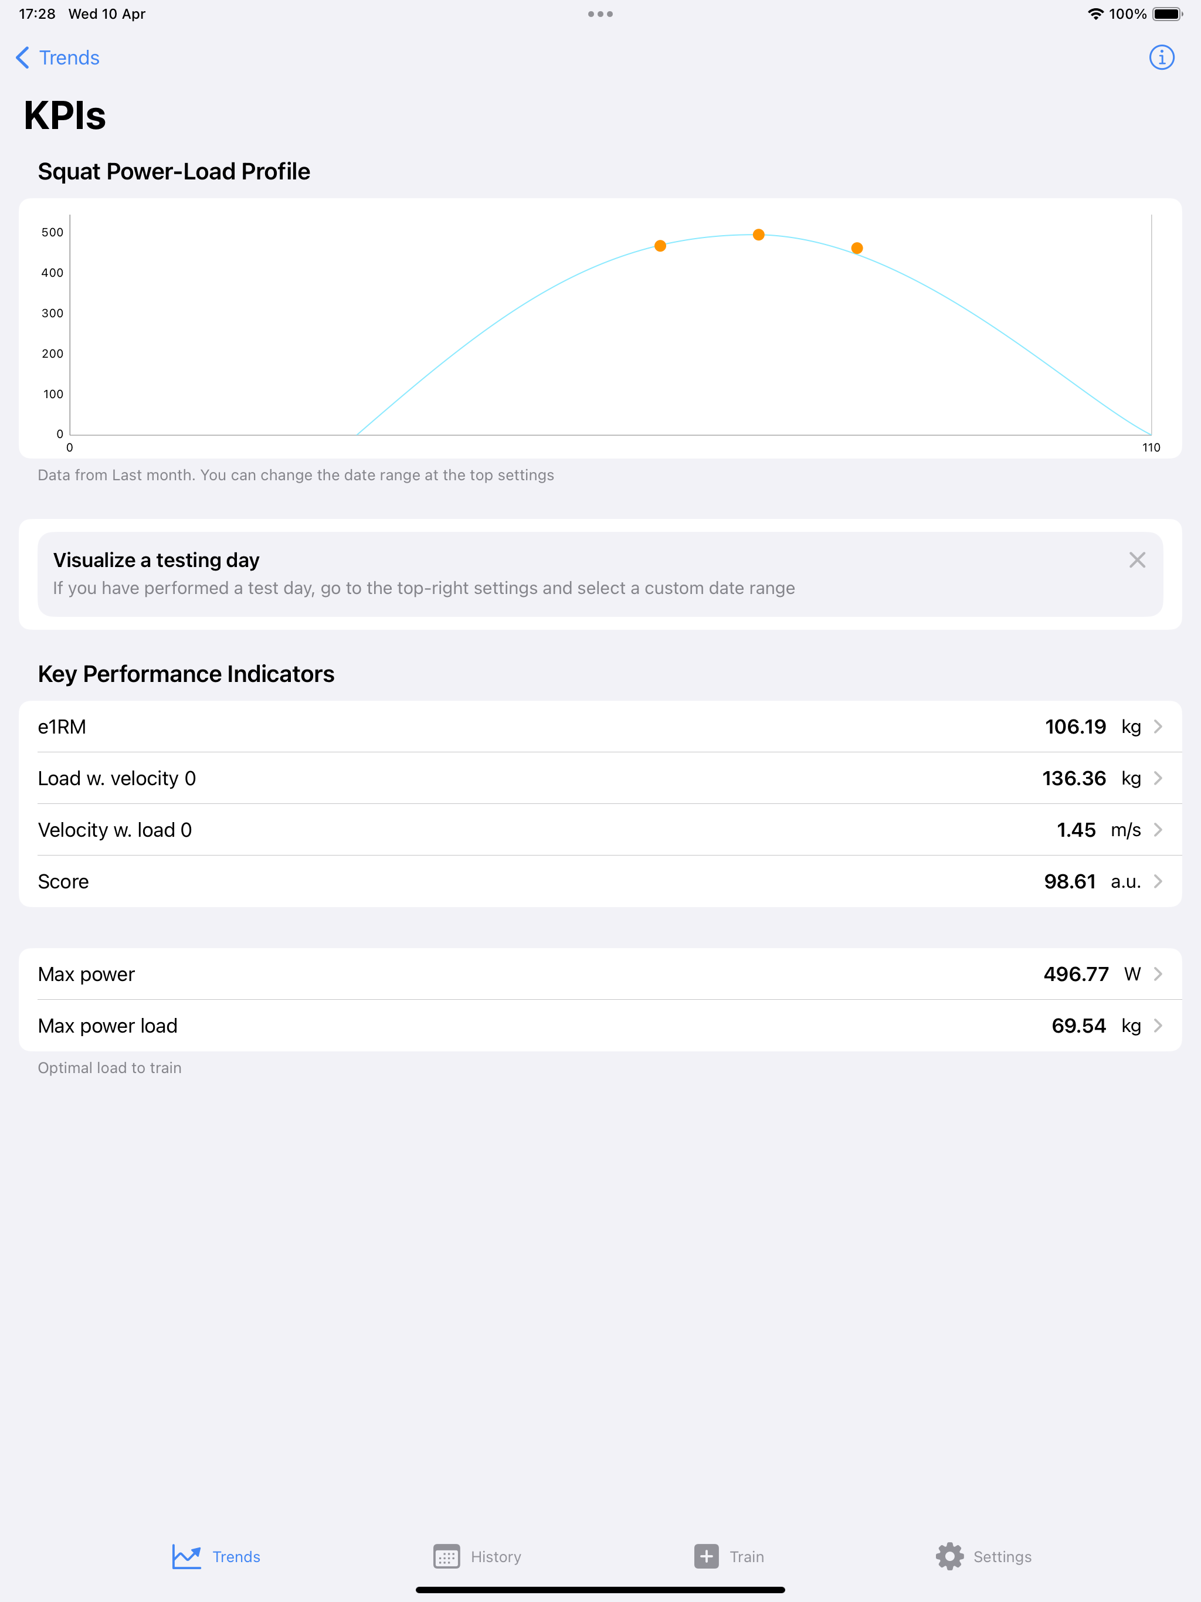Tap the peak orange data point on chart

click(x=758, y=235)
